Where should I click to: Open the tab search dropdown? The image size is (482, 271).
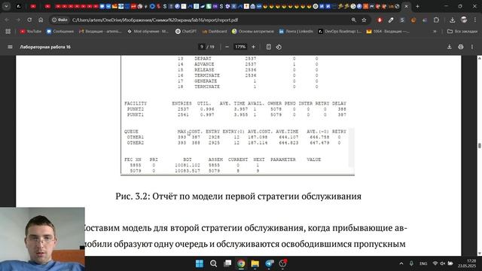[x=6, y=6]
